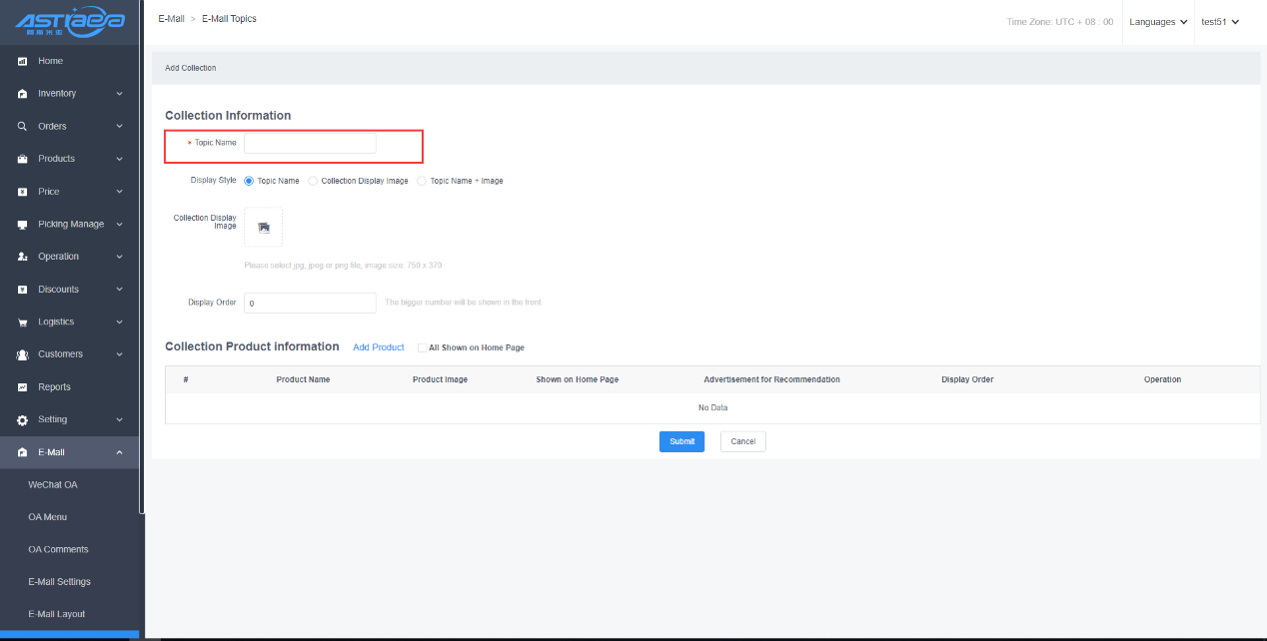Image resolution: width=1267 pixels, height=641 pixels.
Task: Select the Topic Name display style
Action: (249, 181)
